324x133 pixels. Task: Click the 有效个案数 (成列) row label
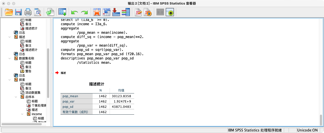[75, 112]
